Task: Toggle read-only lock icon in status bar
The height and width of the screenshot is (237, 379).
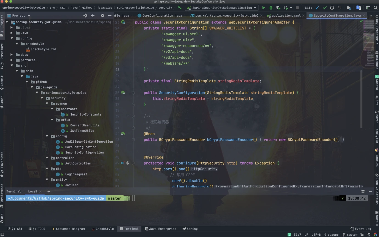Action: click(x=362, y=235)
